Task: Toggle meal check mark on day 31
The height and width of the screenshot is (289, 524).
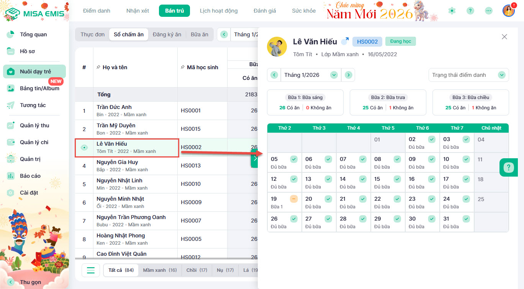Action: point(466,219)
